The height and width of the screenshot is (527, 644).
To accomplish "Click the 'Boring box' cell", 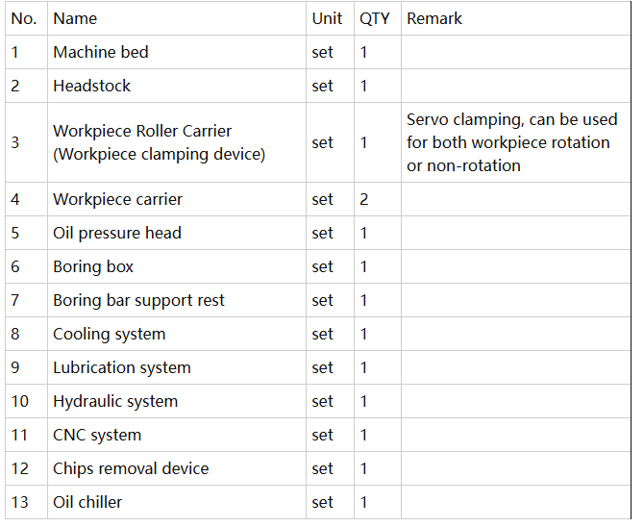I will pyautogui.click(x=177, y=266).
